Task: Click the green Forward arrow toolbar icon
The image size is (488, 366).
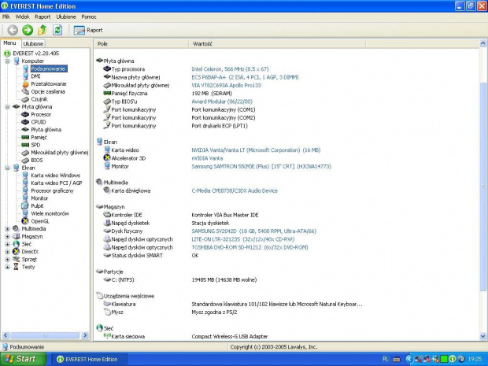Action: pos(28,30)
